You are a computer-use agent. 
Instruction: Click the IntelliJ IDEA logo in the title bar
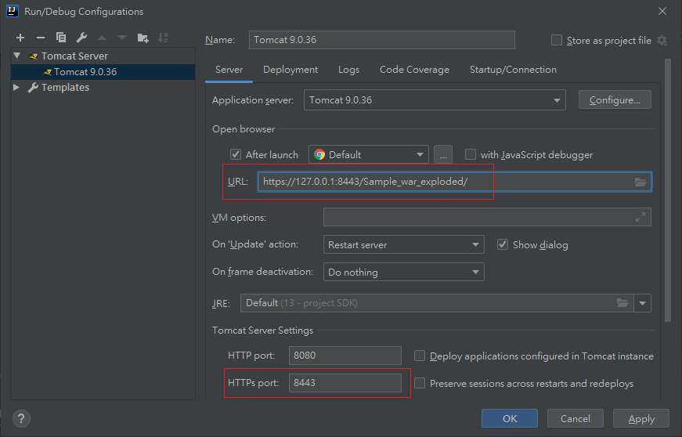pos(13,11)
